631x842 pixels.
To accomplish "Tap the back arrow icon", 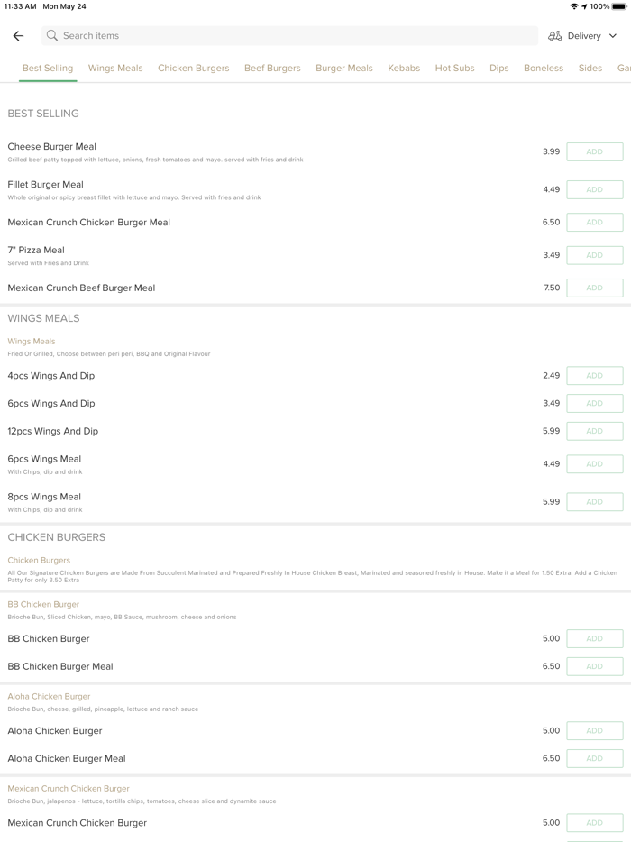I will click(18, 36).
